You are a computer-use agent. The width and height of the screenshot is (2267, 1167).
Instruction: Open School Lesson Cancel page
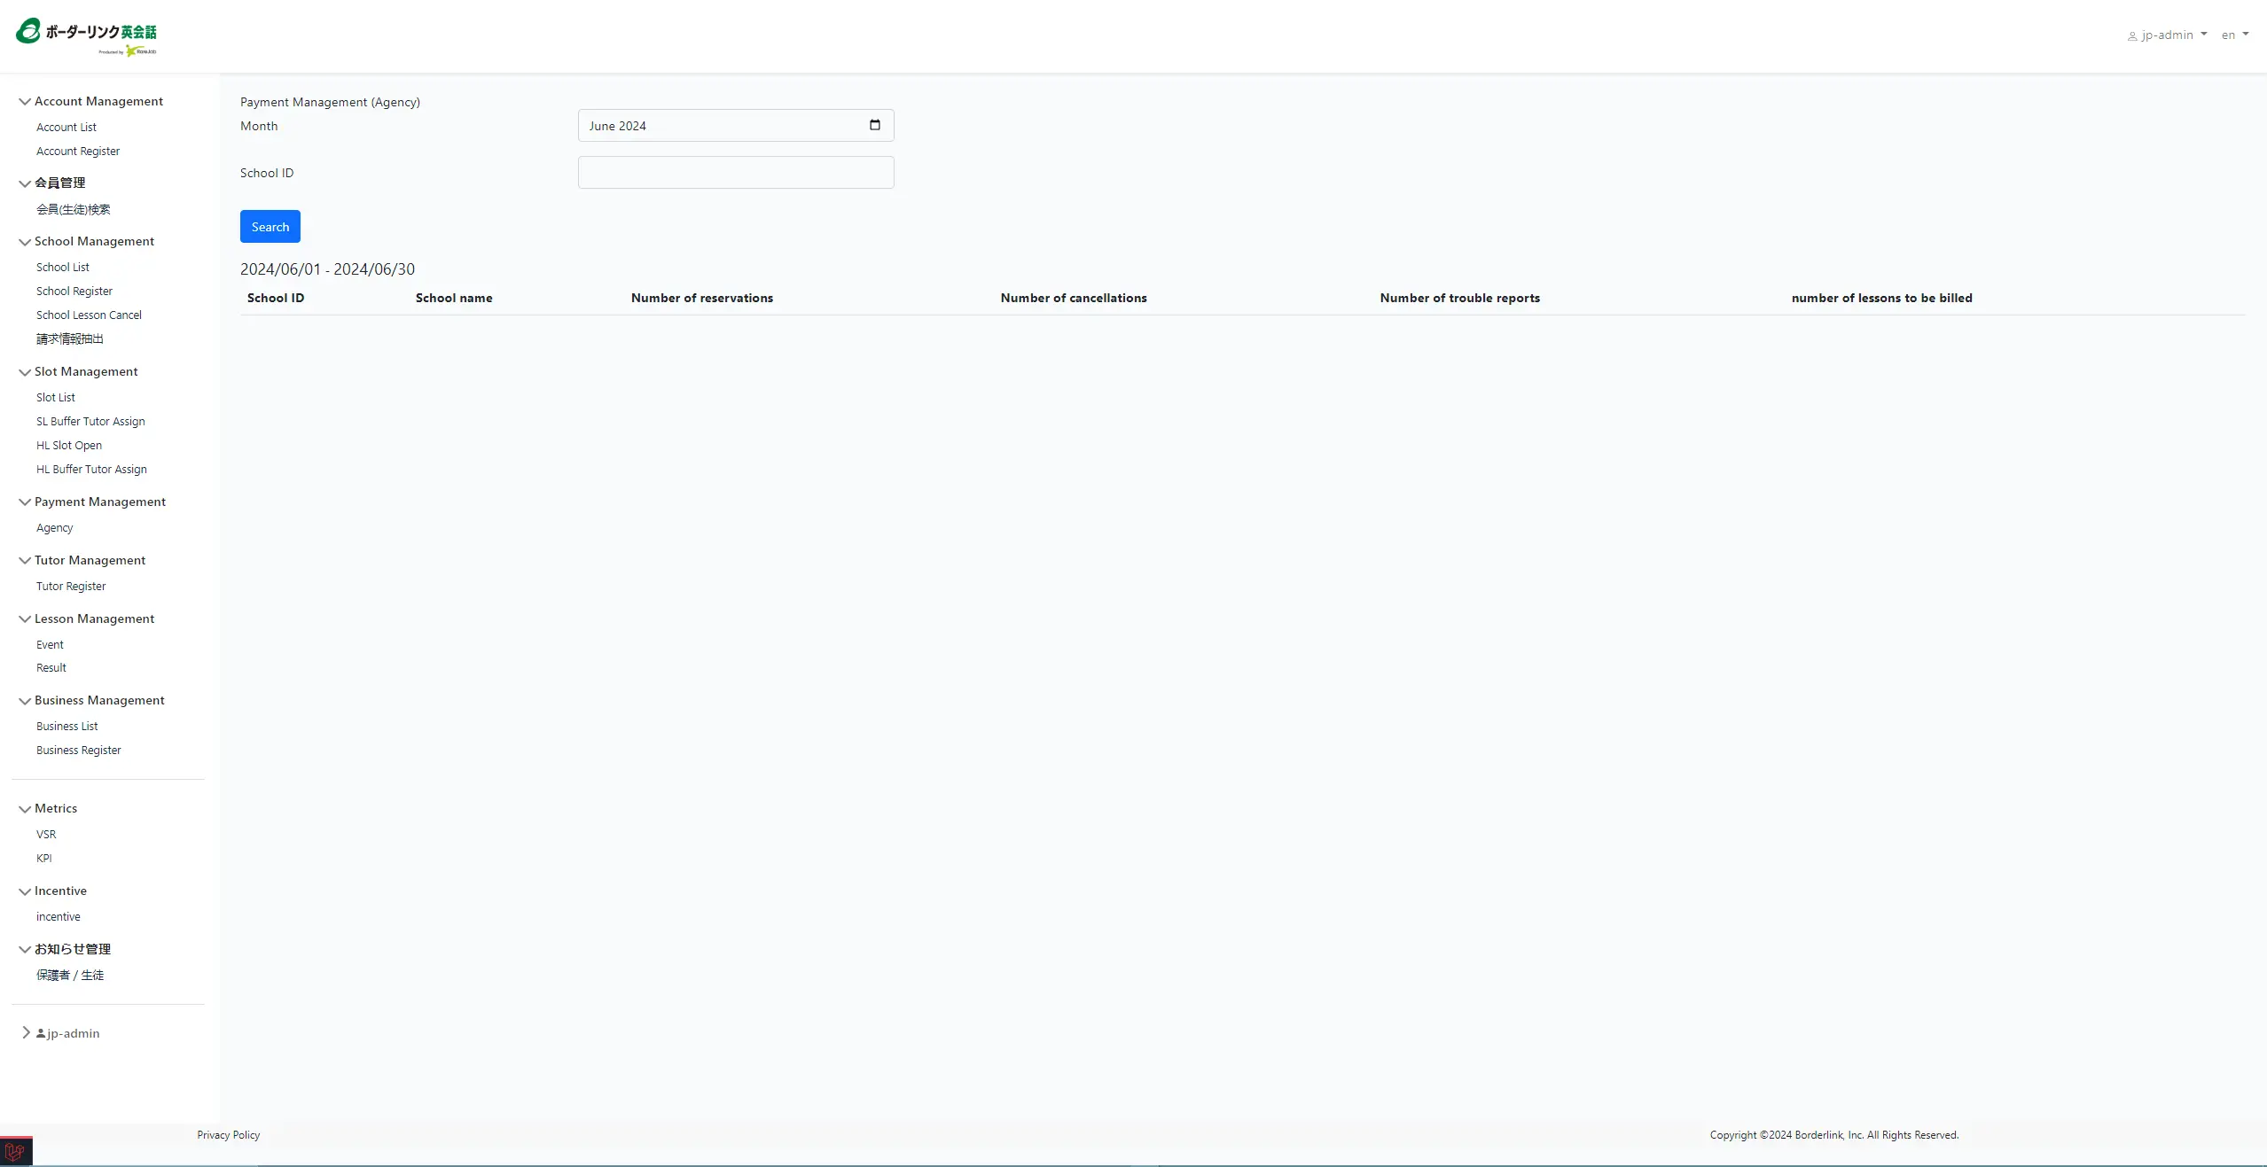[89, 315]
